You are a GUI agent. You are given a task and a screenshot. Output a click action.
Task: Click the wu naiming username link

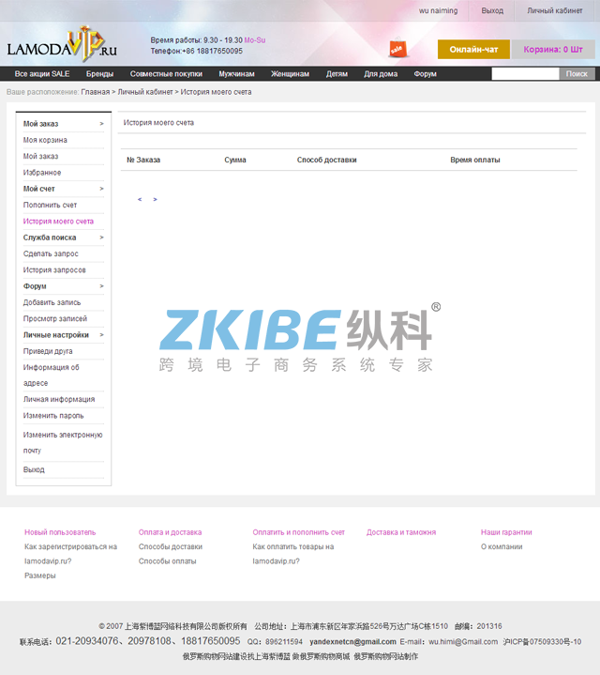point(439,10)
